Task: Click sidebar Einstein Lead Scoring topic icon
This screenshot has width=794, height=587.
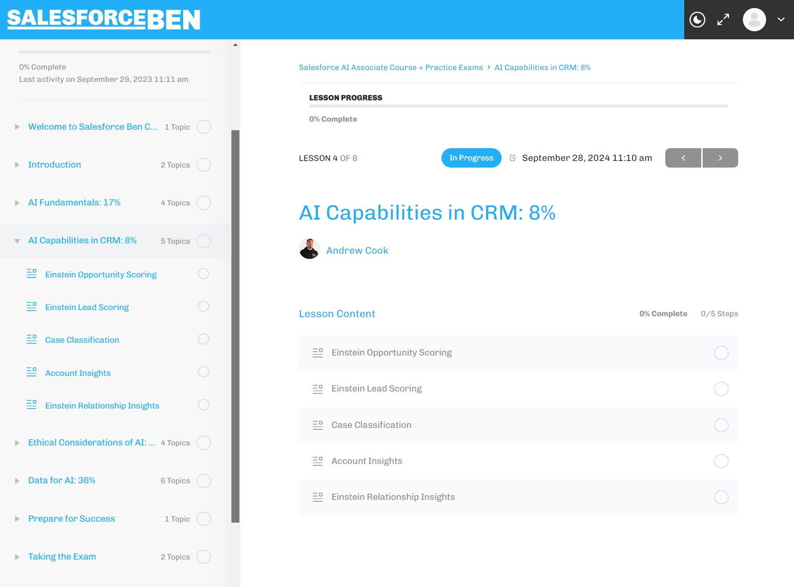Action: 32,306
